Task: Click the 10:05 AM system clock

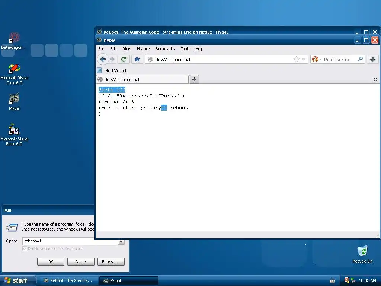Action: tap(367, 280)
